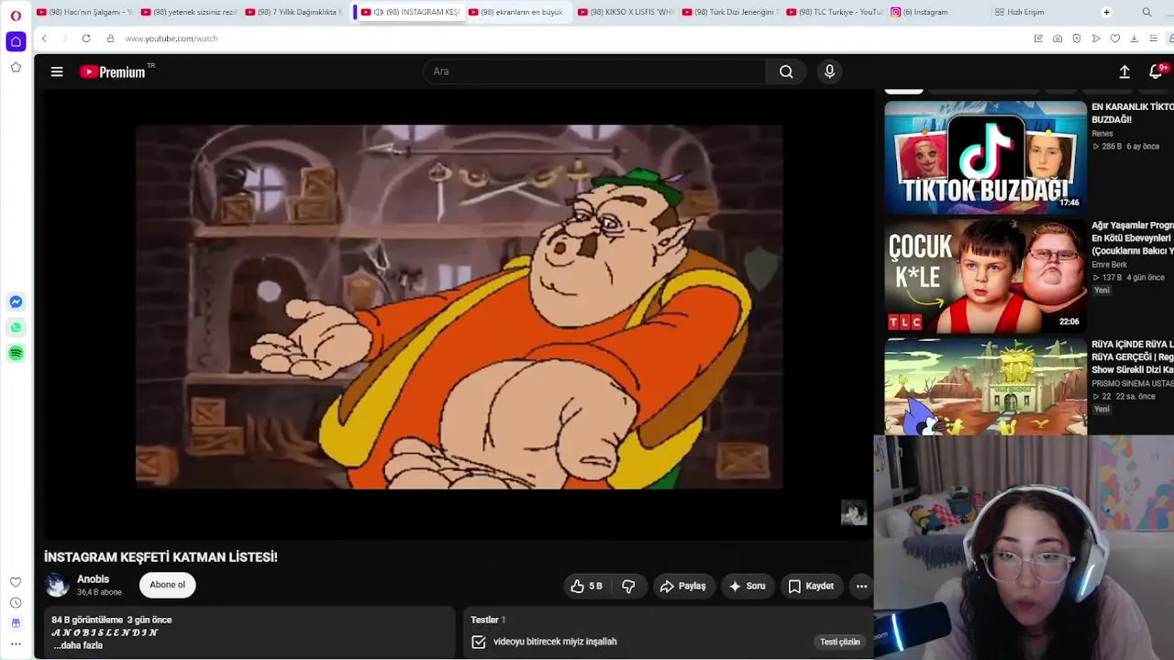Open new tab with plus button
Screen dimensions: 1174x660
[x=1106, y=12]
